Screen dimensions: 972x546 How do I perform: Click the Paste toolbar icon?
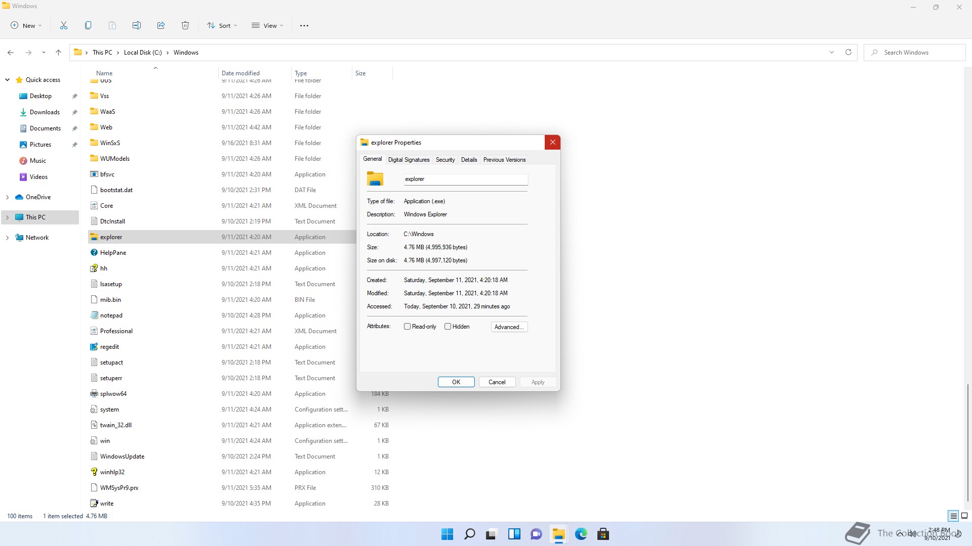click(x=112, y=25)
